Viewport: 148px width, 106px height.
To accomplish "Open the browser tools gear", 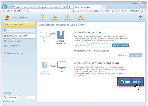I will point(144,7).
